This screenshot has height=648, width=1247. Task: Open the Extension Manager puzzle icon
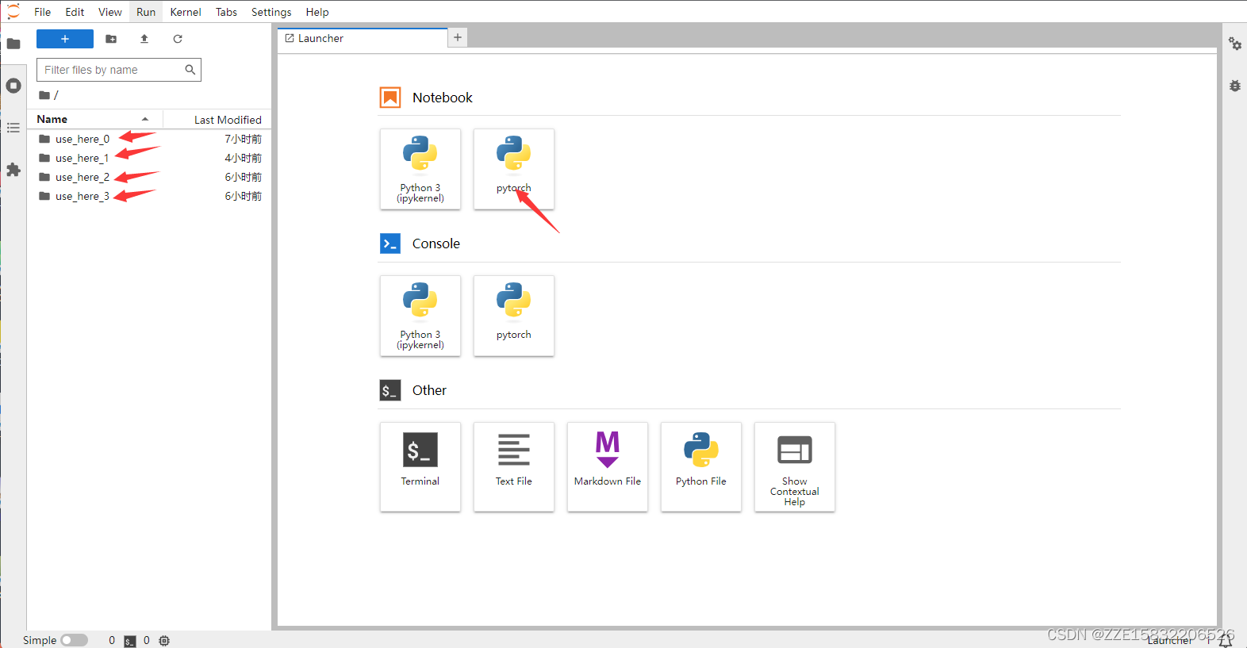tap(13, 170)
